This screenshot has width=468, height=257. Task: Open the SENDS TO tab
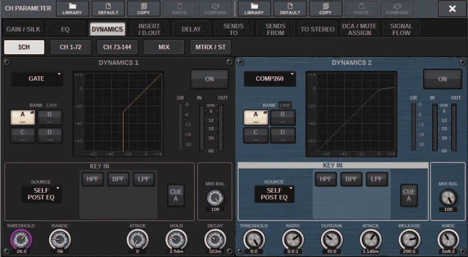pyautogui.click(x=234, y=29)
